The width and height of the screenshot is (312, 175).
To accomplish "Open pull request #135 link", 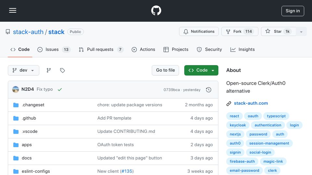I will (127, 171).
